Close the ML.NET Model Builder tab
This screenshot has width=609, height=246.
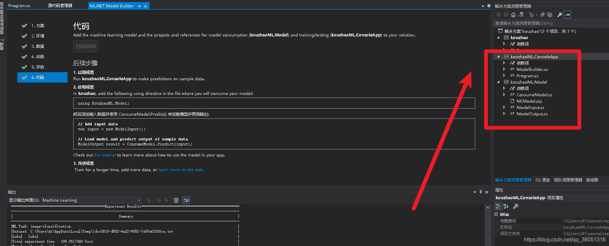[x=145, y=6]
